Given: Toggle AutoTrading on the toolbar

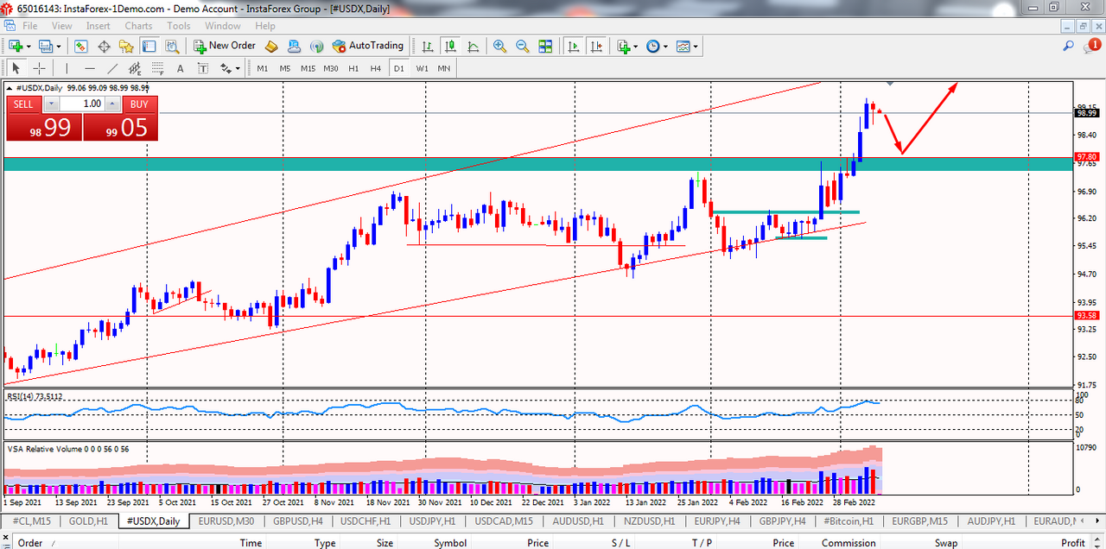Looking at the screenshot, I should click(x=368, y=46).
